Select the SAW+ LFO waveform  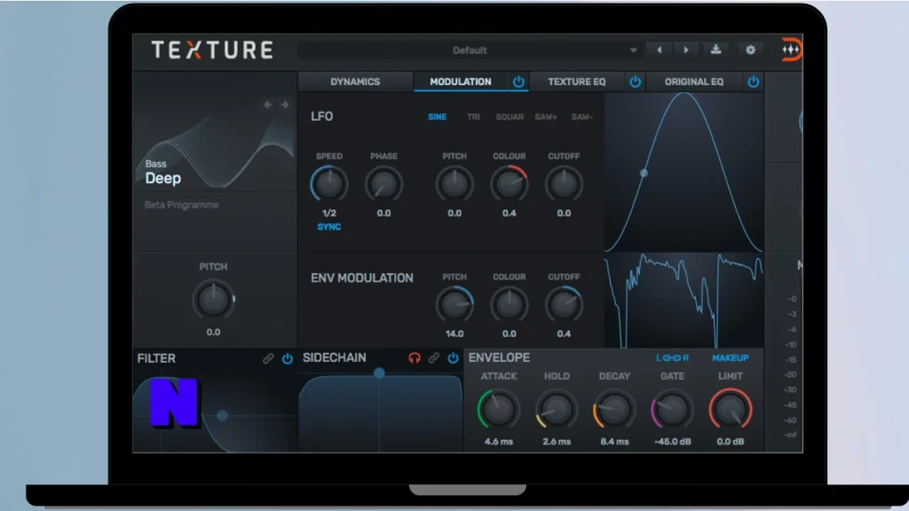click(x=546, y=117)
